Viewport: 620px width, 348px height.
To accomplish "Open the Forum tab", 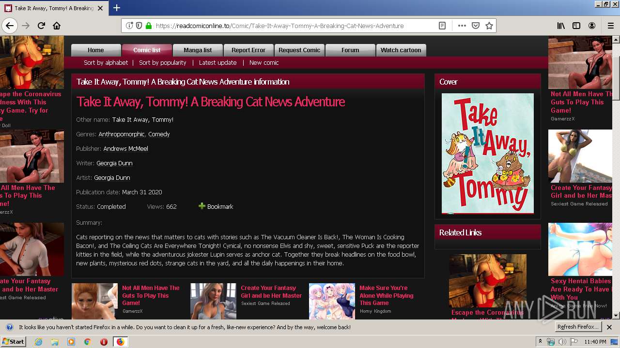I will (350, 50).
